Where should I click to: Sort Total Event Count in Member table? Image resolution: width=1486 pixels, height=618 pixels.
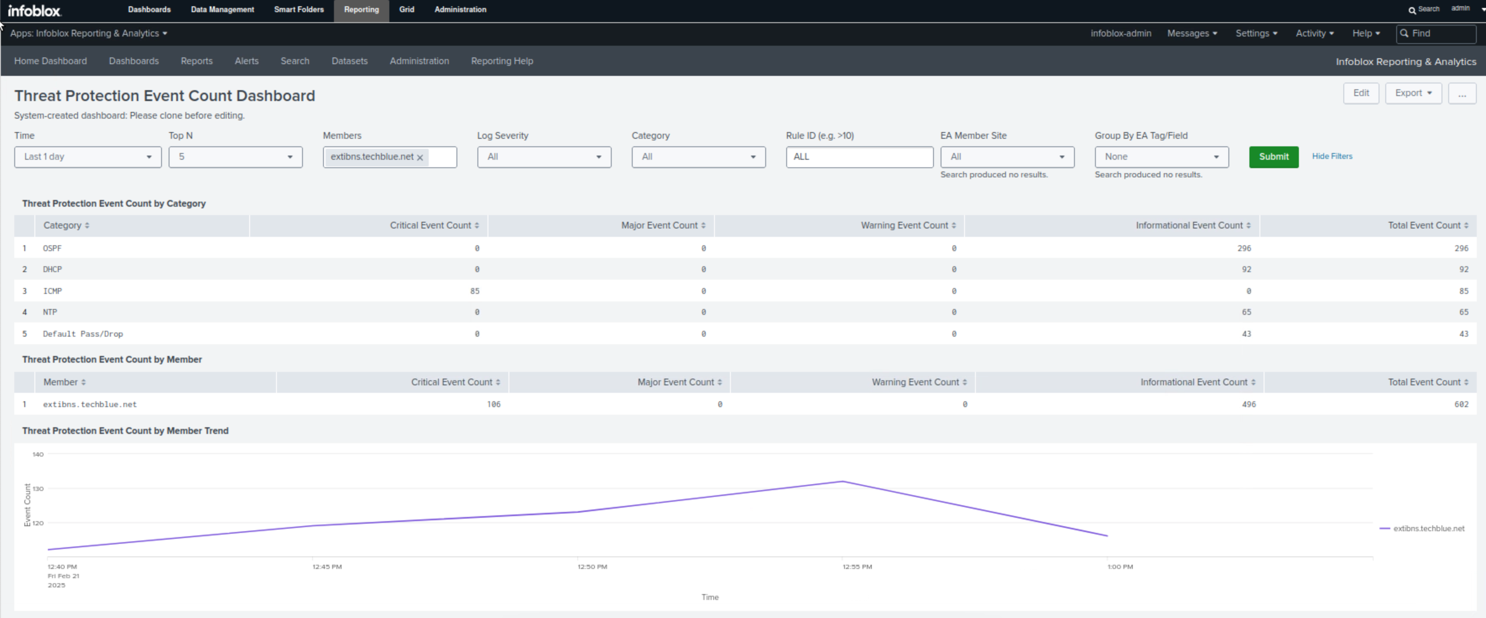(x=1466, y=382)
